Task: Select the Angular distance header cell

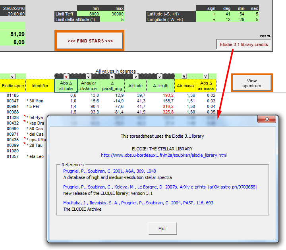Action: pos(89,86)
